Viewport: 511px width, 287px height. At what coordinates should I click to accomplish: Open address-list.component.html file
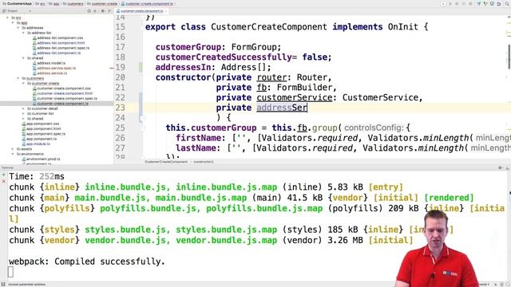[61, 43]
